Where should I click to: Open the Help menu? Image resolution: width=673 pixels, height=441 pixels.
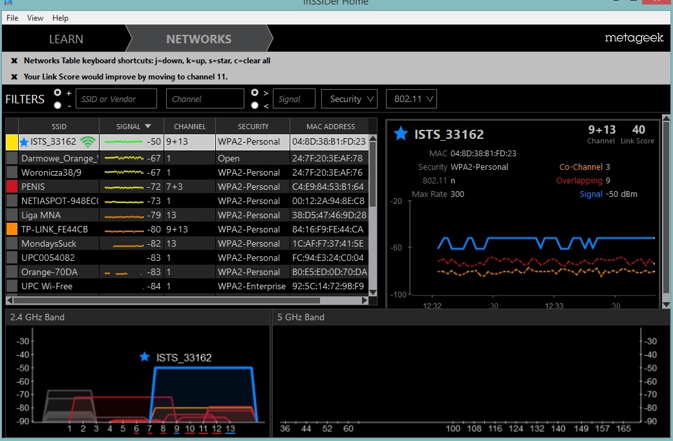pos(60,18)
